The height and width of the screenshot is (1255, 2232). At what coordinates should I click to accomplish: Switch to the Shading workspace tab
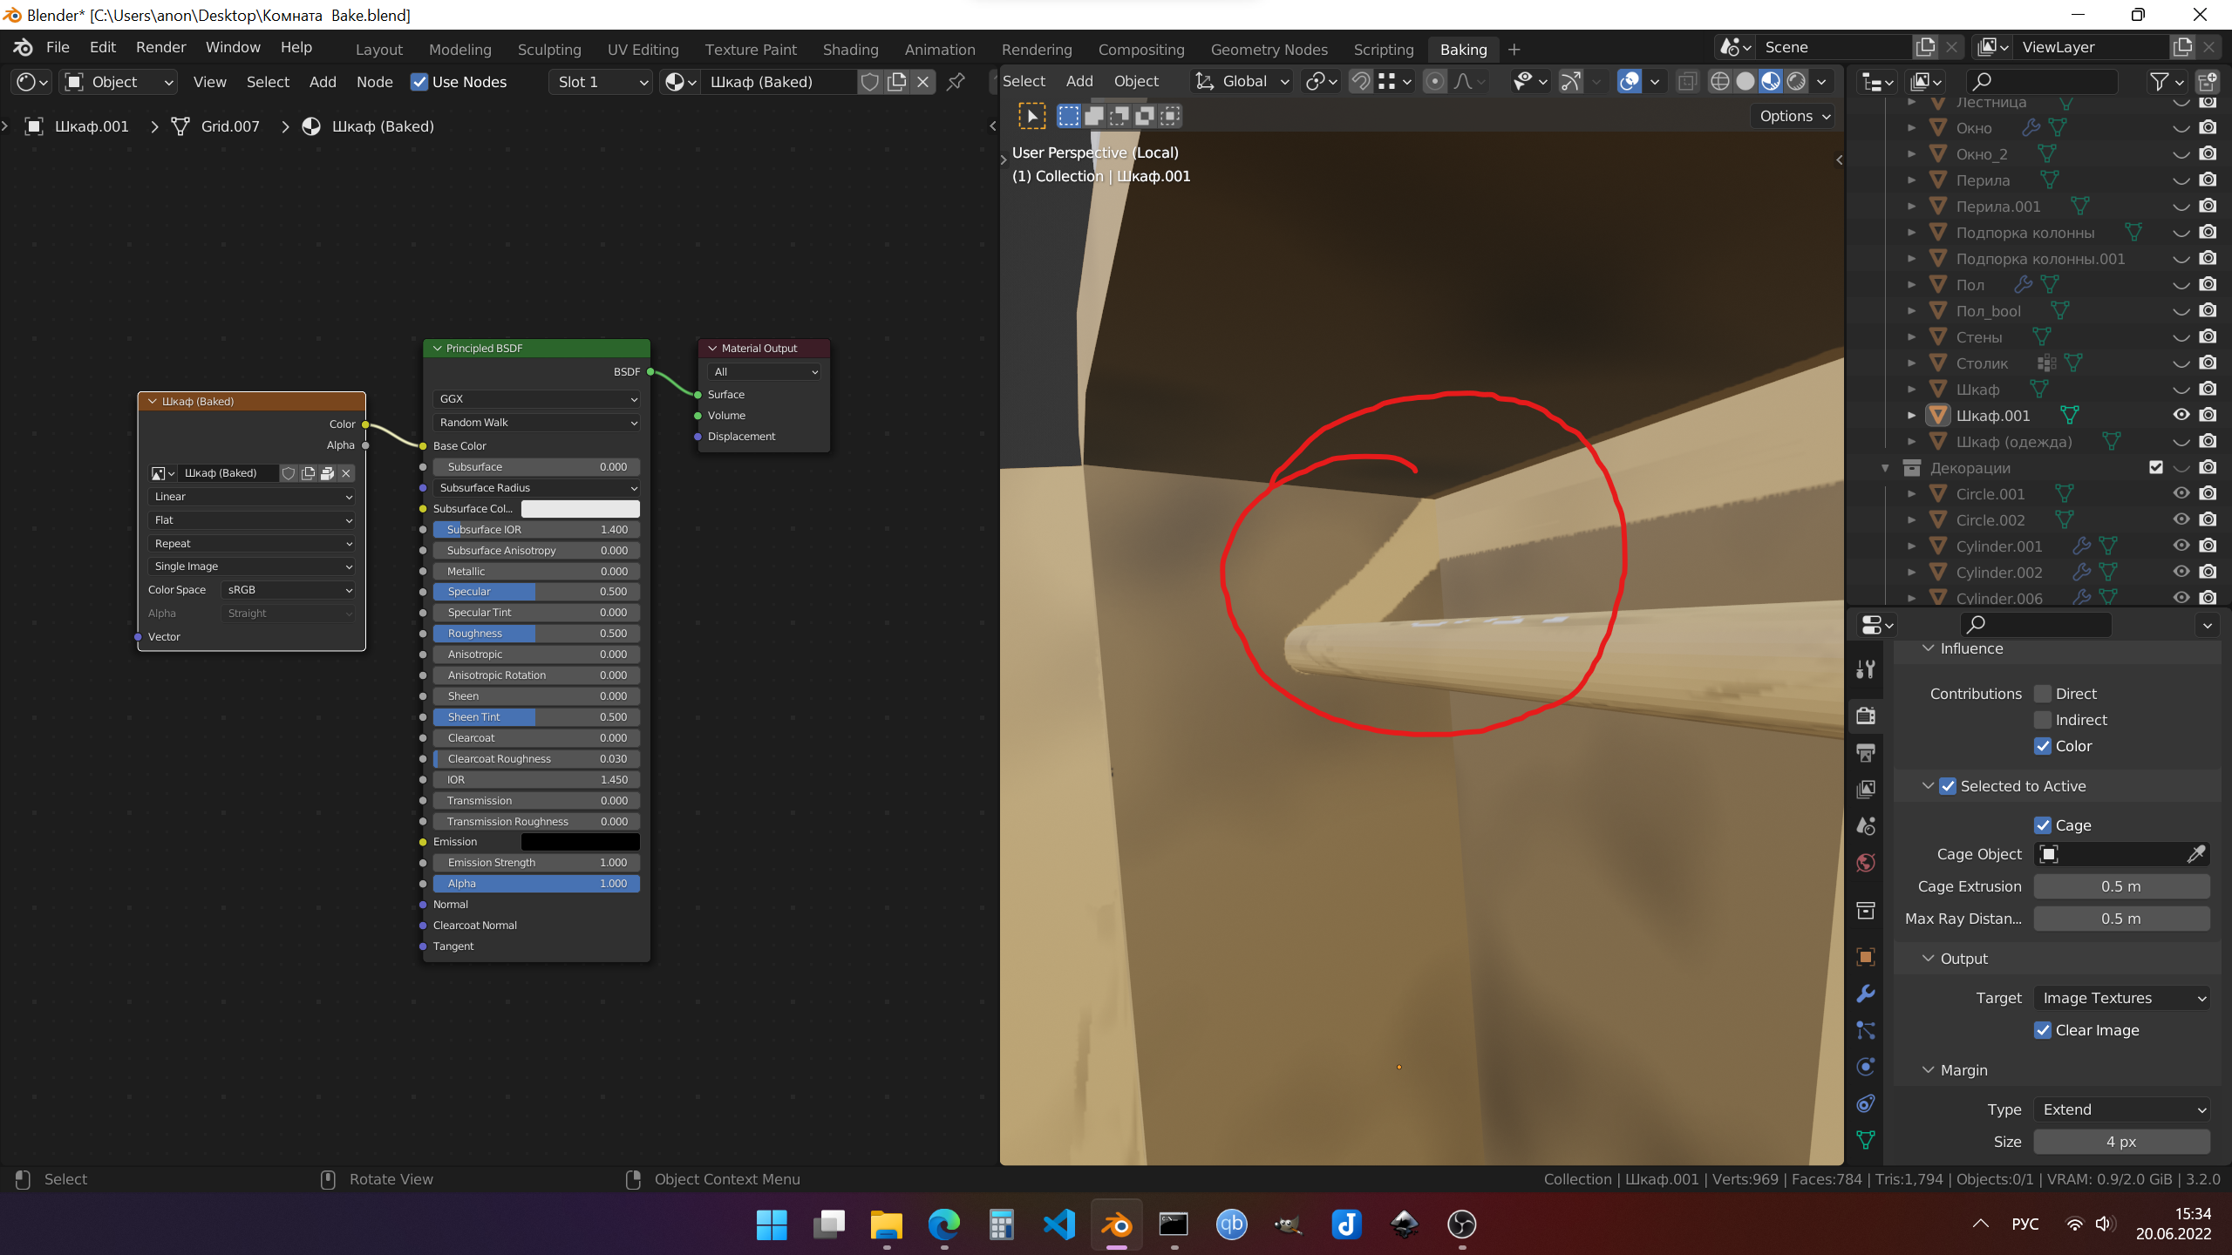(x=850, y=50)
